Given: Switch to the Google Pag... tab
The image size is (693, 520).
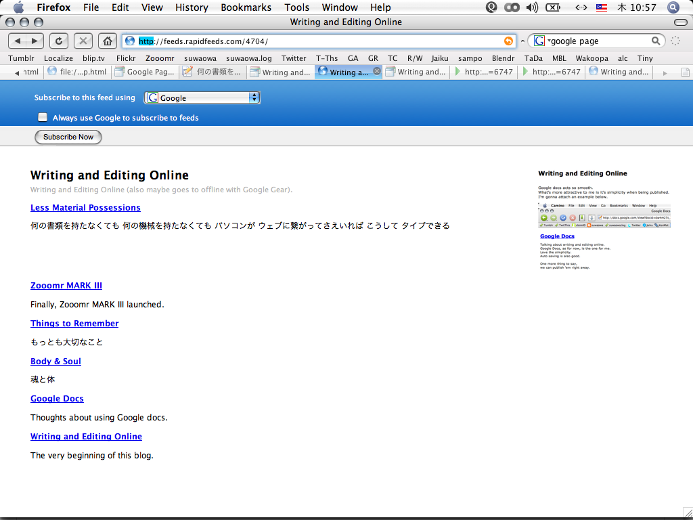Looking at the screenshot, I should (145, 72).
